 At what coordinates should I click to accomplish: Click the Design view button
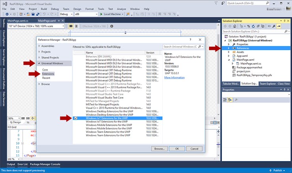coord(15,122)
